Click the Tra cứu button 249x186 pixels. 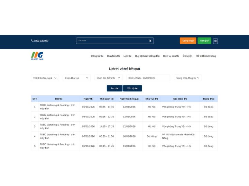click(115, 88)
